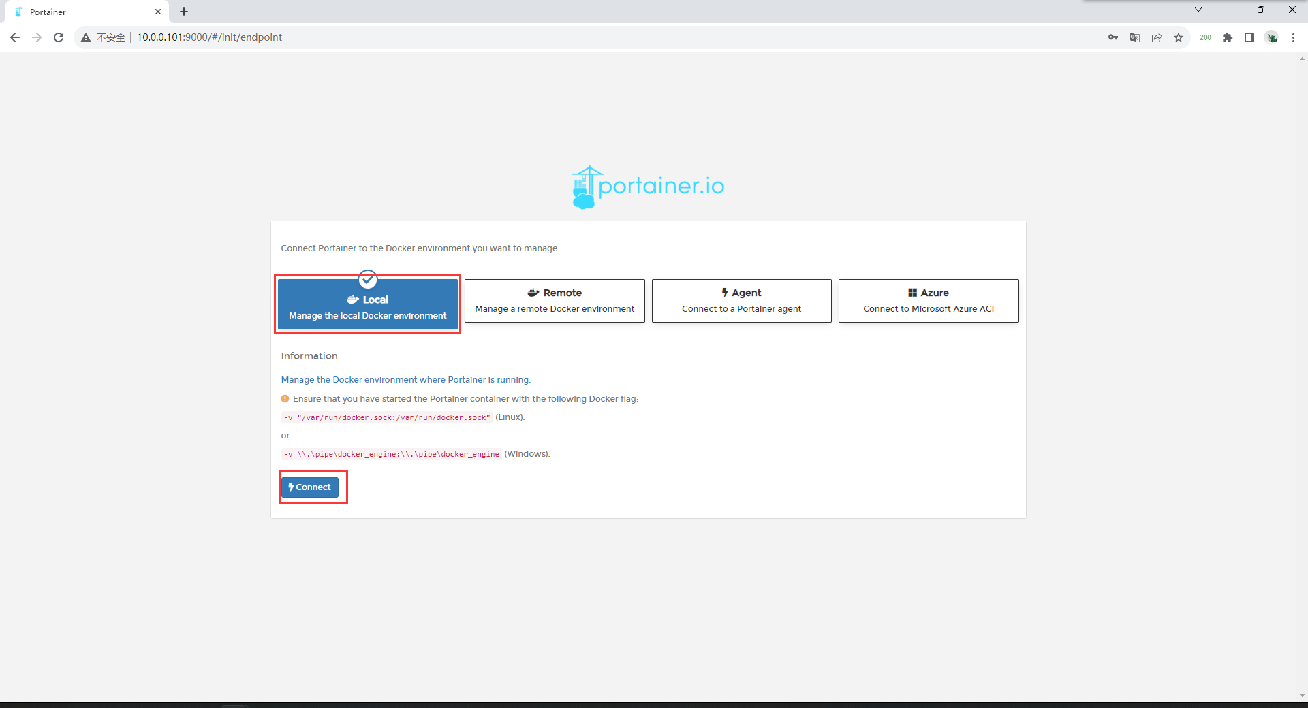Click the 'Ensure that you have started' notice text

click(465, 399)
